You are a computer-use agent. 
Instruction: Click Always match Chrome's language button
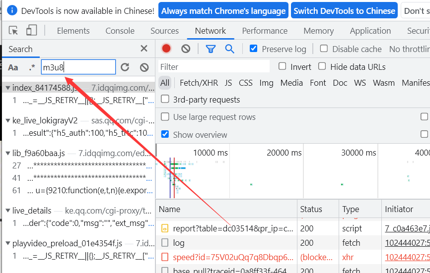coord(223,10)
